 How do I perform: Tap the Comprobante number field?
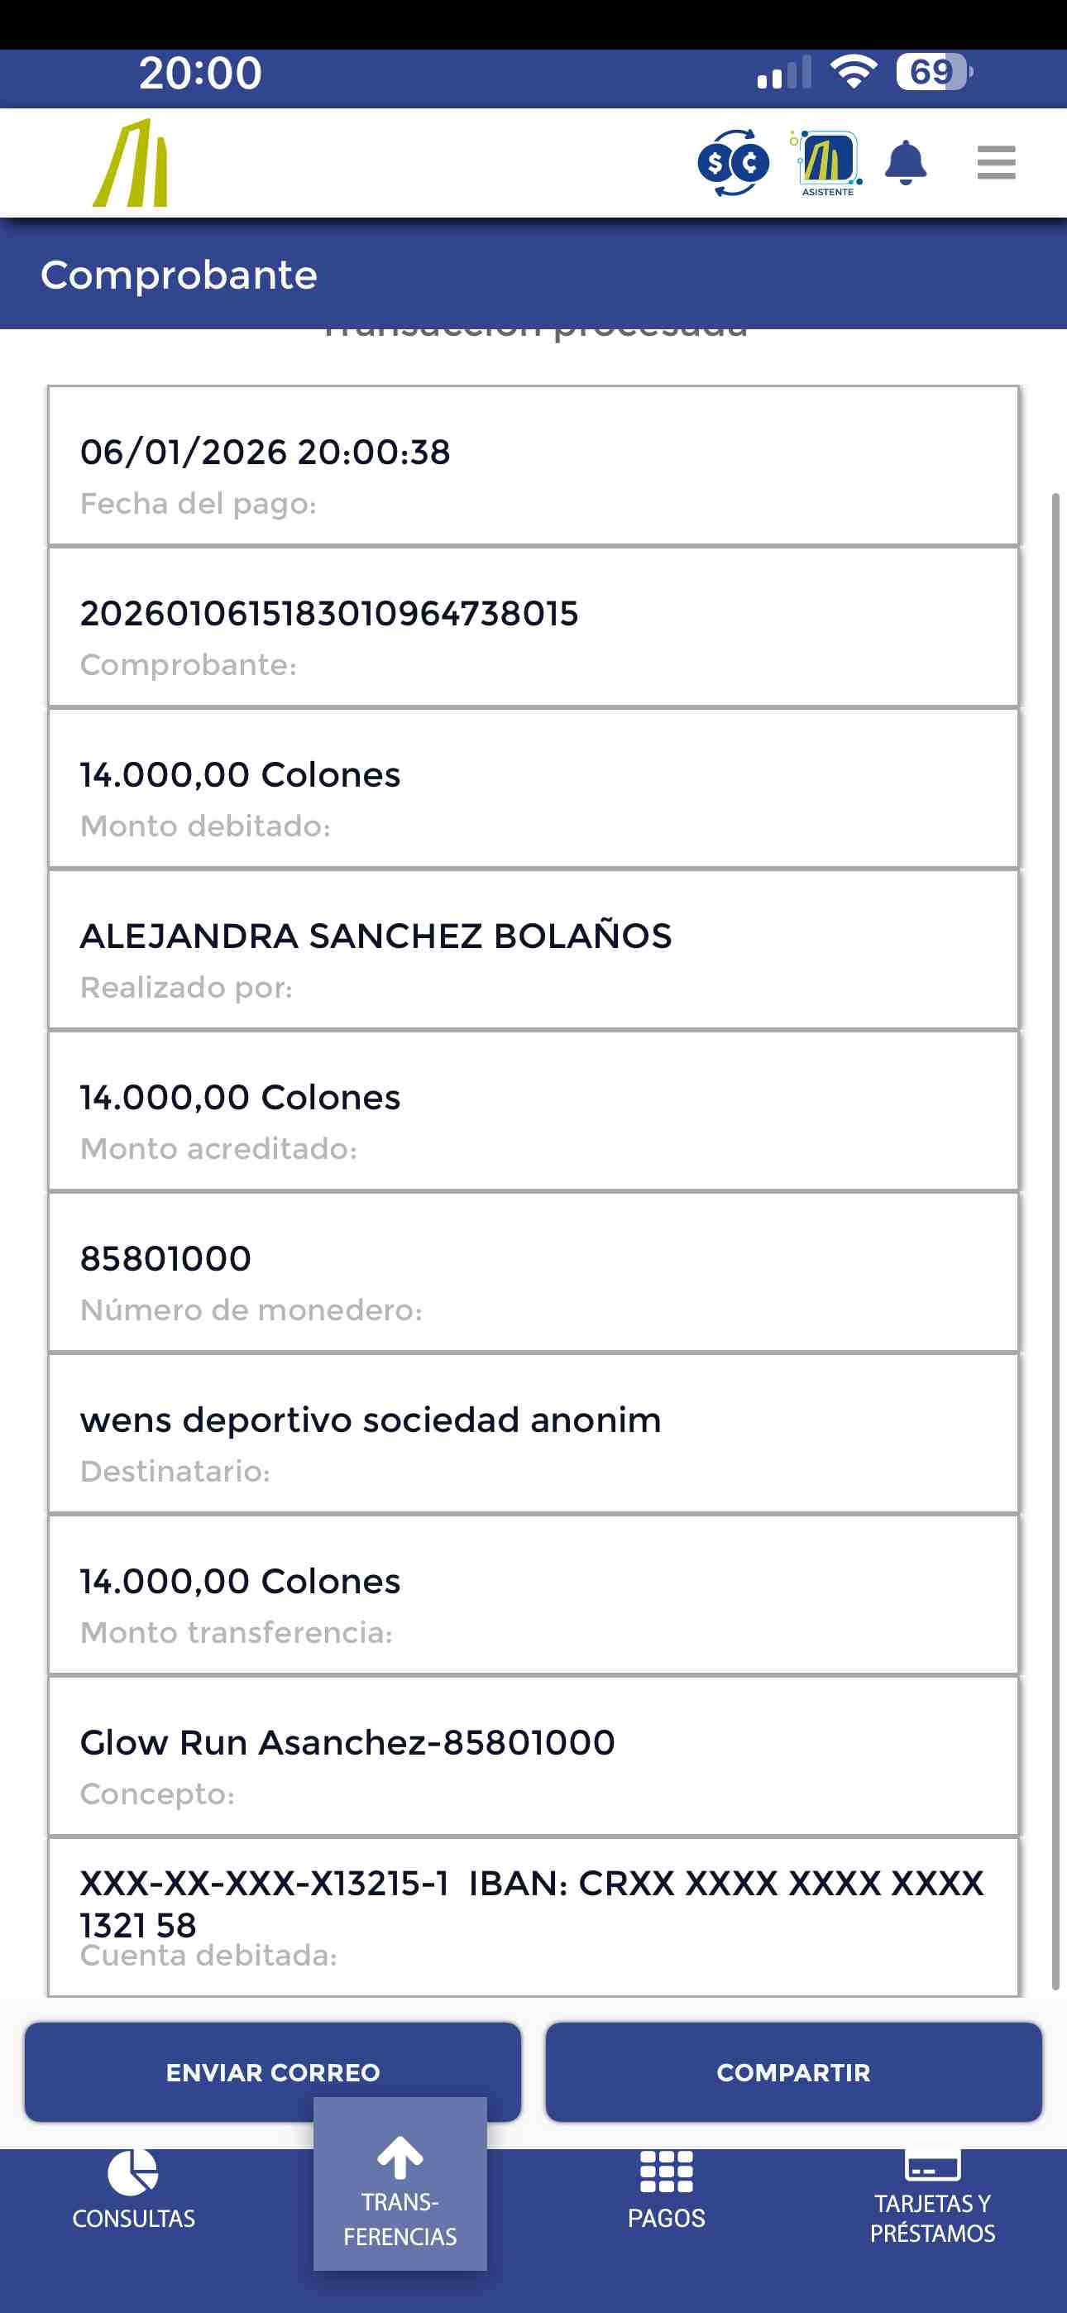click(x=533, y=629)
